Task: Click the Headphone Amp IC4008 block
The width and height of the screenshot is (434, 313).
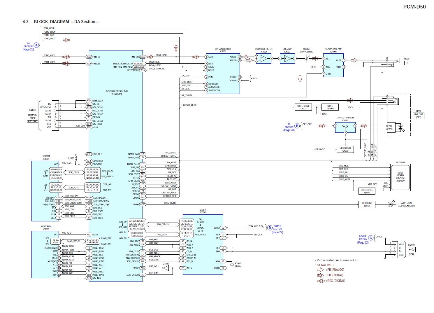Action: click(333, 65)
